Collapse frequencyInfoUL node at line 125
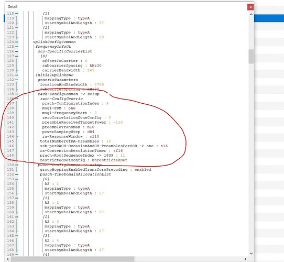 pyautogui.click(x=17, y=47)
